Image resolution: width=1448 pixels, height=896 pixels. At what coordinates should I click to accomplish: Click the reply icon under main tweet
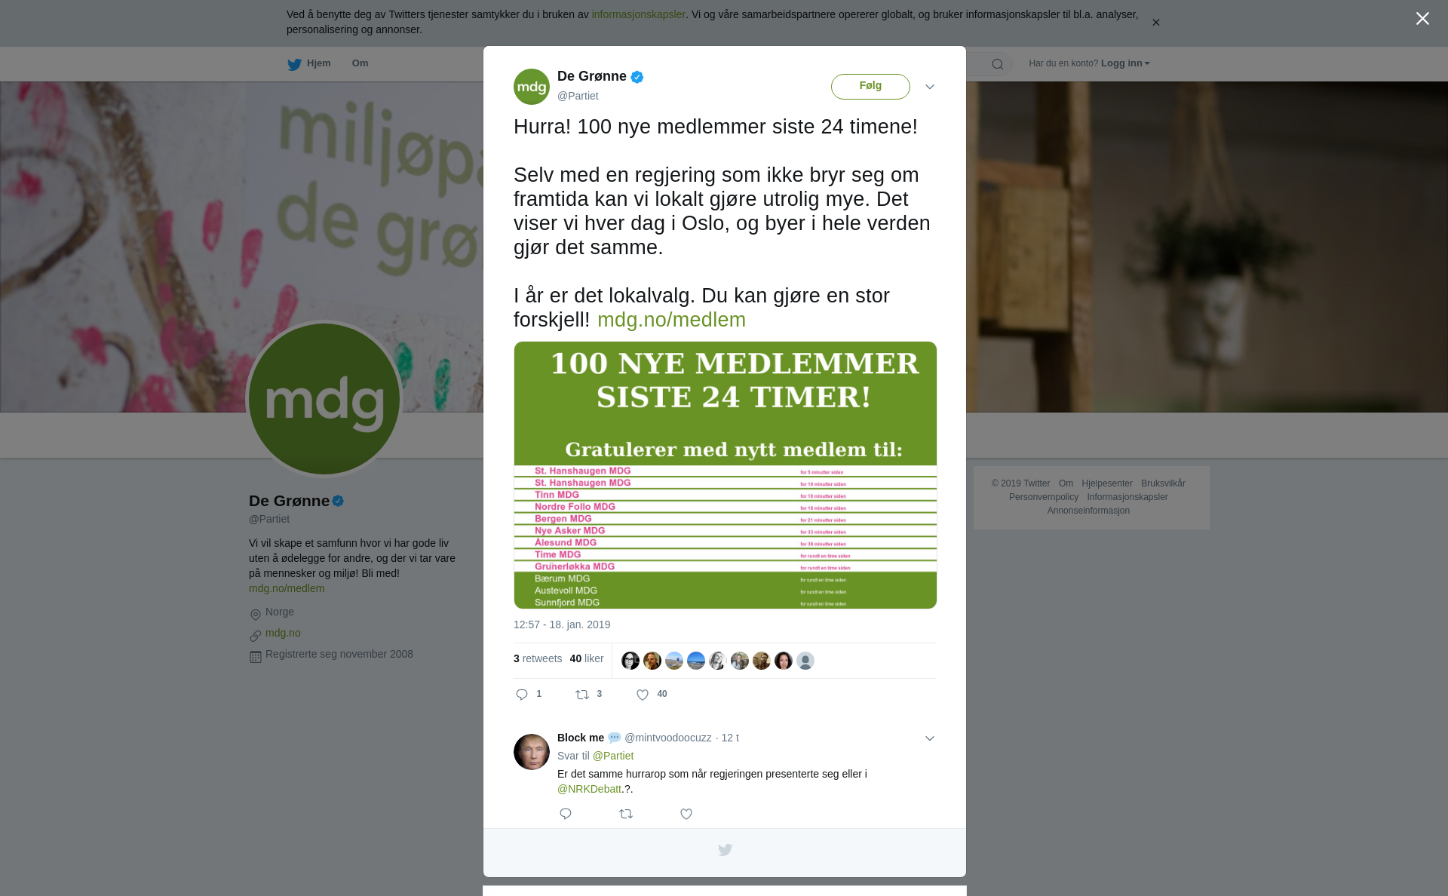click(522, 695)
